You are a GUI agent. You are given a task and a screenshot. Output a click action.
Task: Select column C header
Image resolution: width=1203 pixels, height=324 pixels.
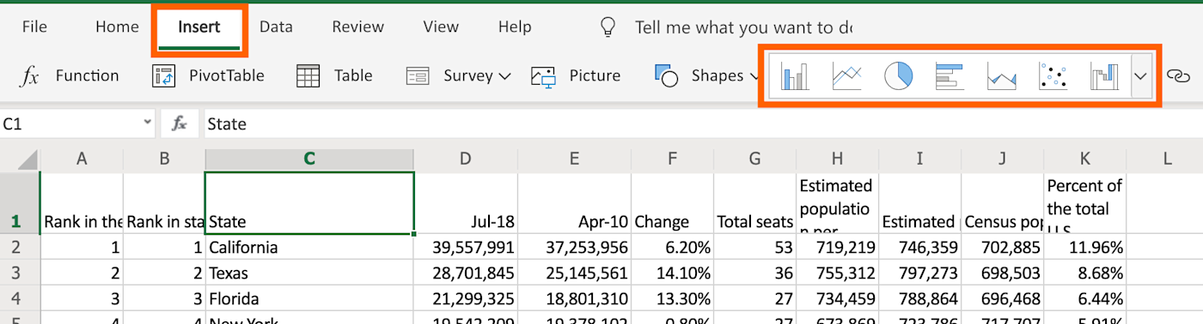click(309, 159)
